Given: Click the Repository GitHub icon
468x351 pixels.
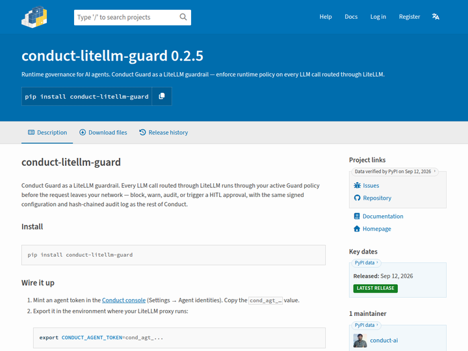Looking at the screenshot, I should [357, 198].
